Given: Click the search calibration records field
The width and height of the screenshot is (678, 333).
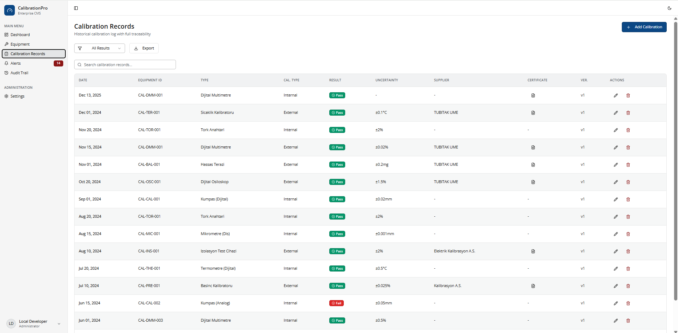Looking at the screenshot, I should point(125,64).
